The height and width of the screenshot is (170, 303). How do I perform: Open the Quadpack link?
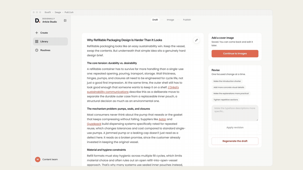tap(94, 124)
